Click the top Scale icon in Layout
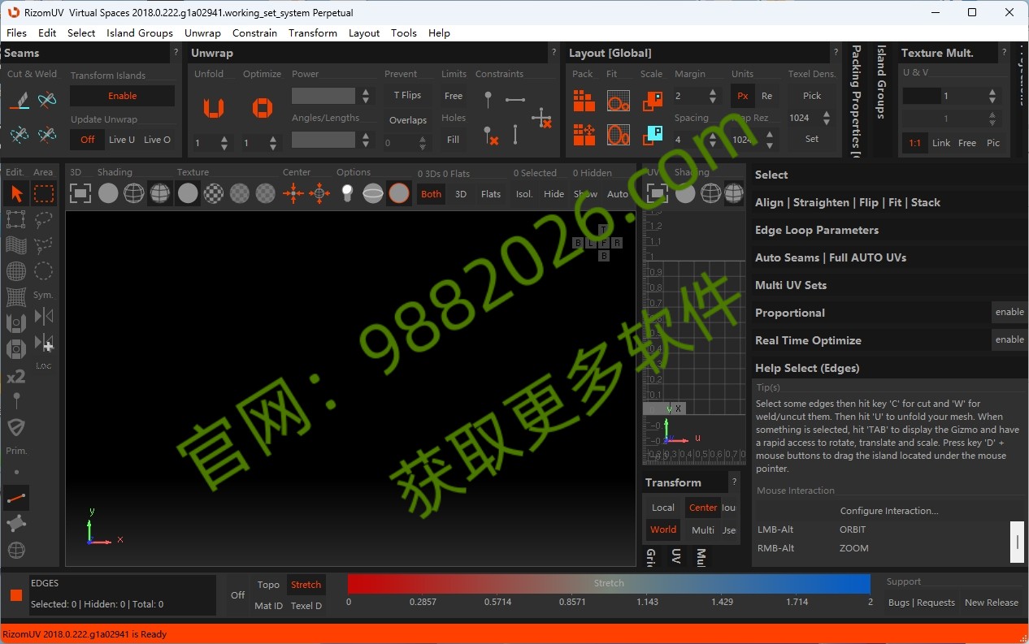 pos(652,101)
